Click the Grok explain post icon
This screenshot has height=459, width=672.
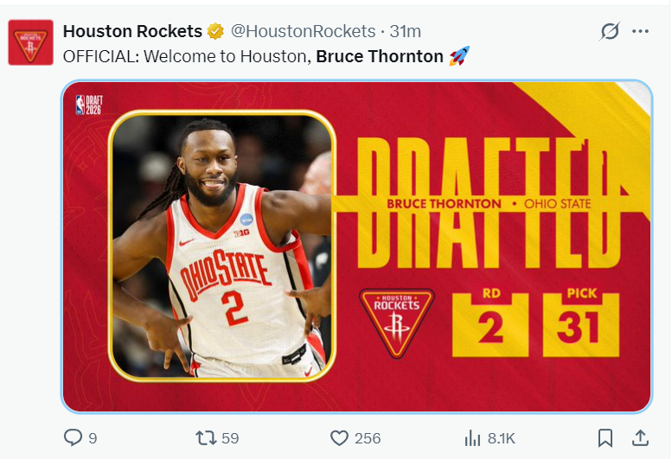click(x=610, y=31)
